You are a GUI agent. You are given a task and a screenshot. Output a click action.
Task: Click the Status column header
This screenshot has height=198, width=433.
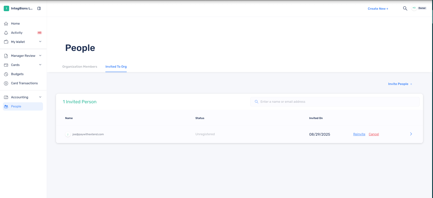point(200,118)
